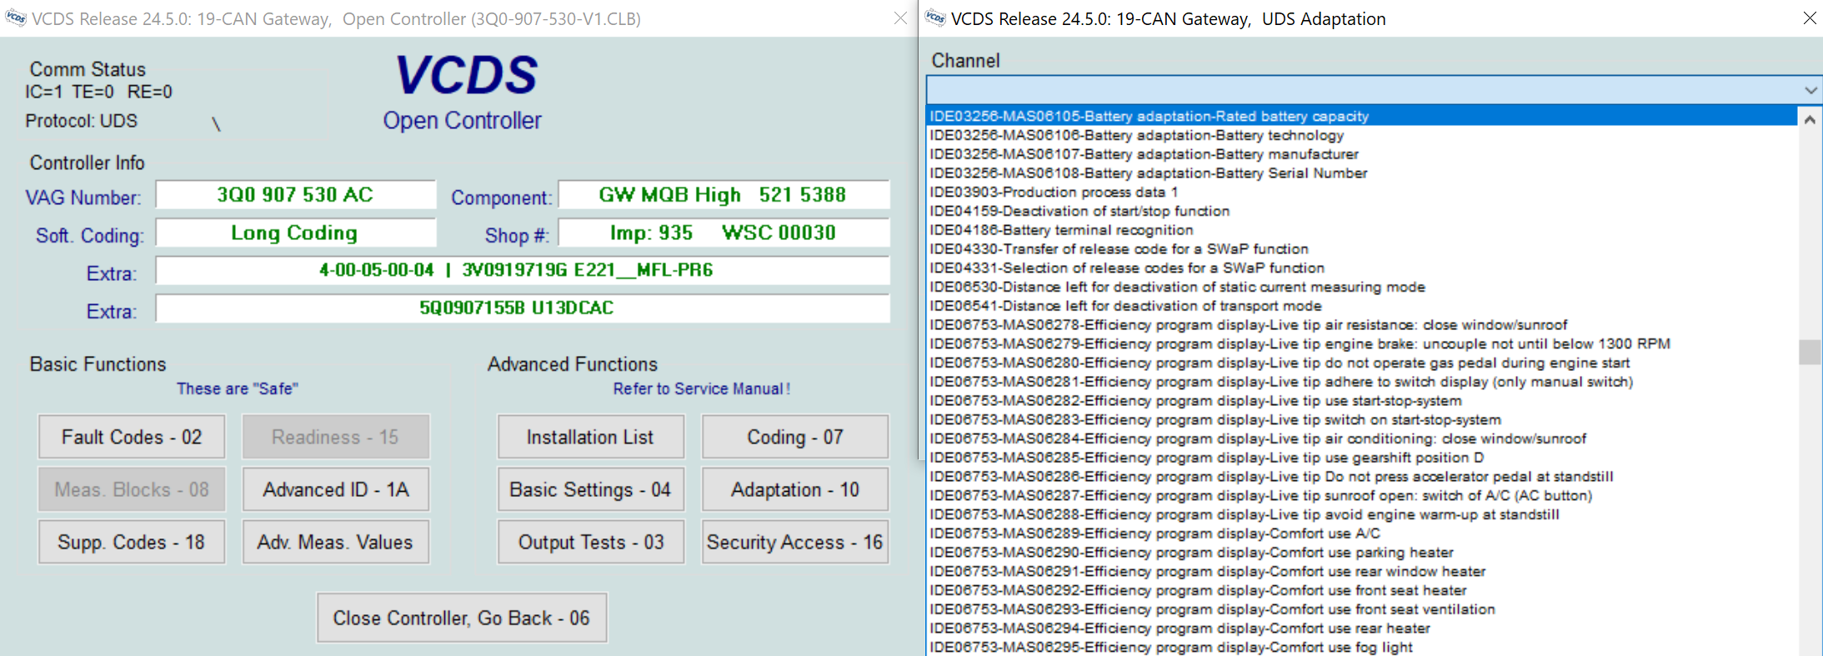Select Live tip sunroof open channel
This screenshot has width=1823, height=656.
1362,495
